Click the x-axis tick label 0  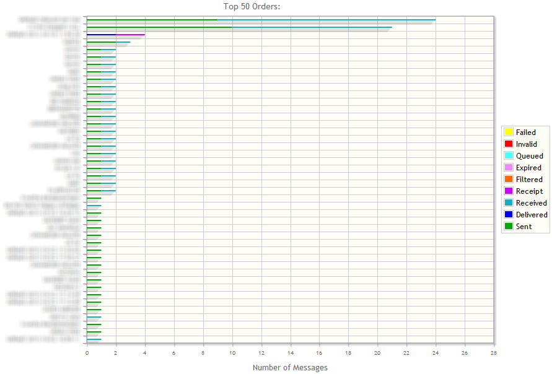tap(87, 352)
